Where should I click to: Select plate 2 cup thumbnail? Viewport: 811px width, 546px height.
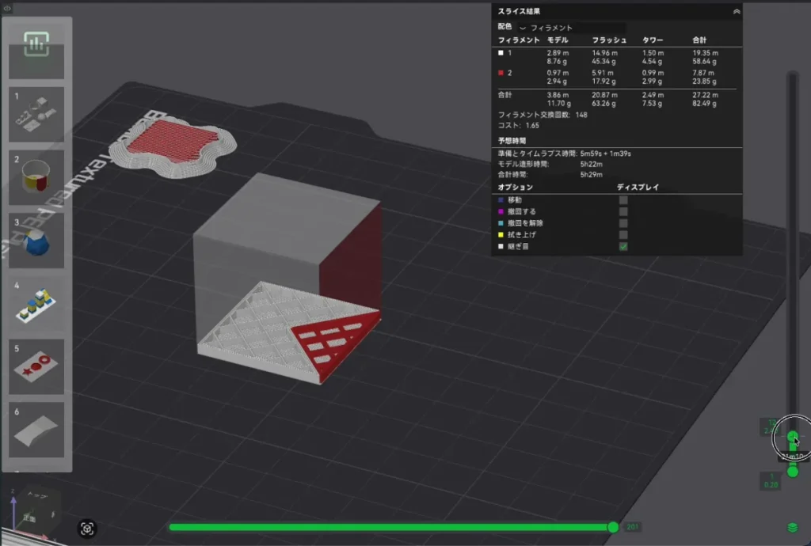[x=36, y=177]
